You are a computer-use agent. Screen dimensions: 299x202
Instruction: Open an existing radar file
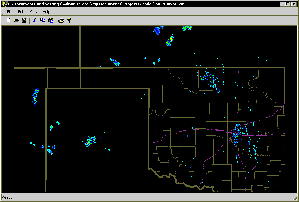[x=16, y=20]
